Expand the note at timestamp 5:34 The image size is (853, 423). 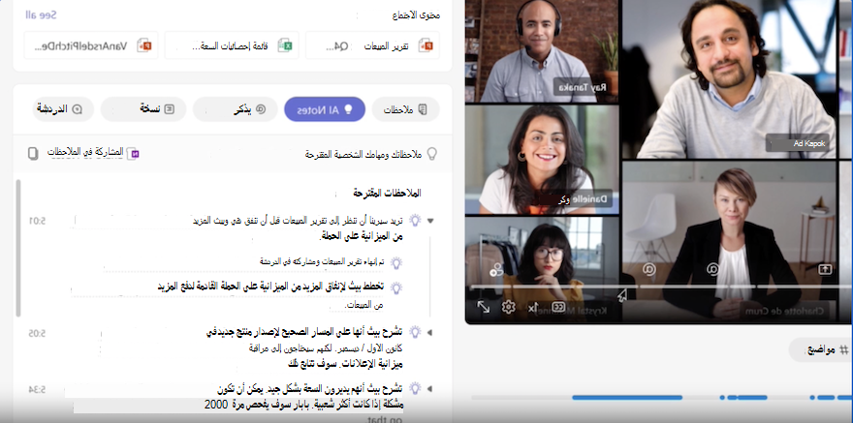[430, 389]
